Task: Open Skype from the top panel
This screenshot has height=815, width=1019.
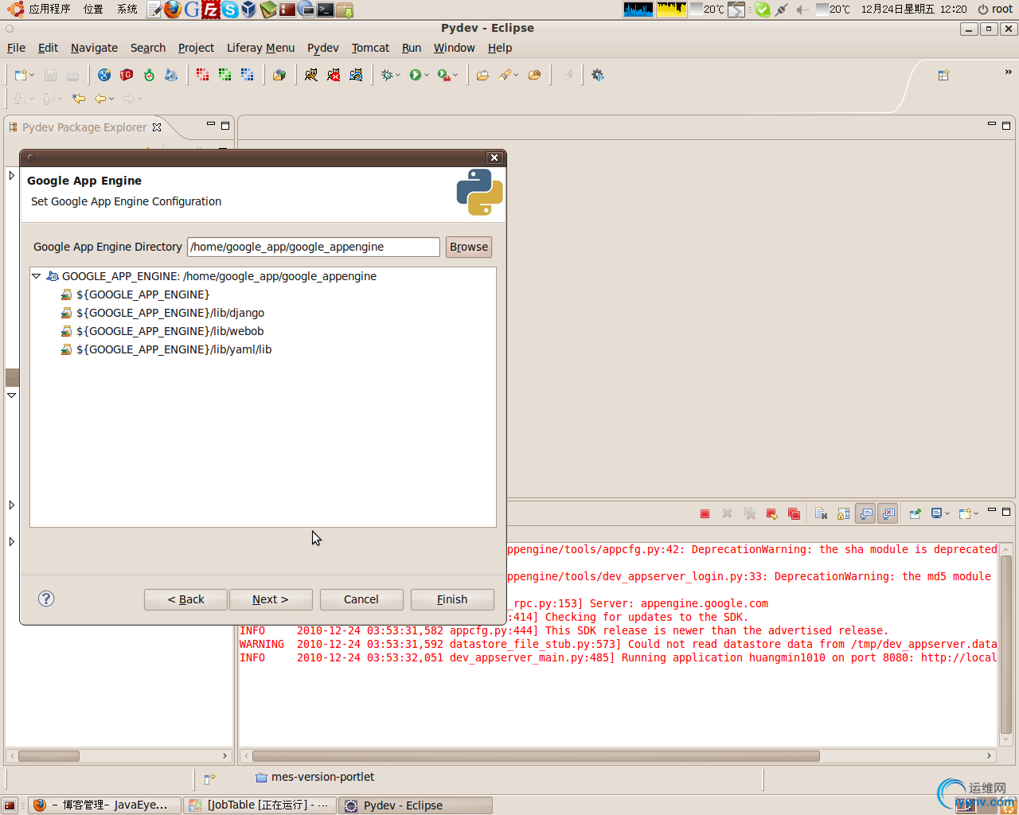Action: tap(230, 10)
